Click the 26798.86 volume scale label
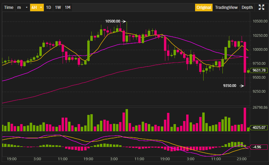 point(260,108)
